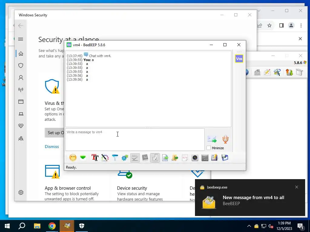310x232 pixels.
Task: Click the BeeBEEP bee taskbar icon
Action: 67,226
